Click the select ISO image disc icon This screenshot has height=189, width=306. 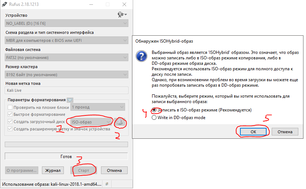[x=120, y=122]
